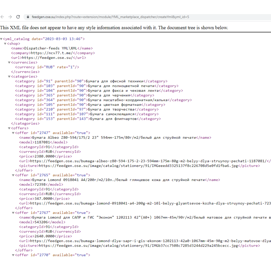Collapse offer id 2767

pos(13,213)
